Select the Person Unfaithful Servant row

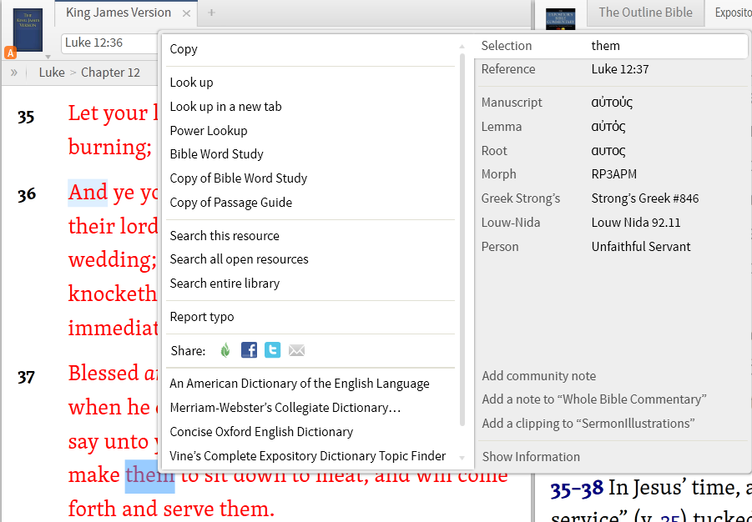[x=612, y=246]
